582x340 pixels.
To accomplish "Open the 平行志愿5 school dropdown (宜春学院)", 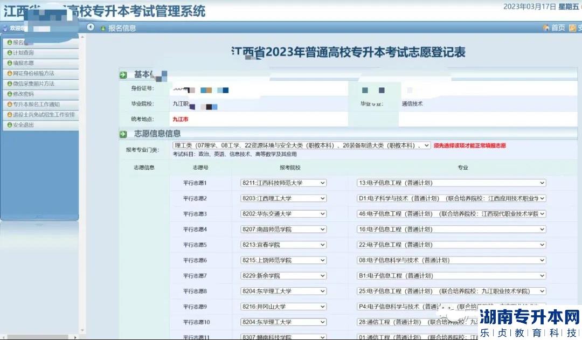I will coord(283,245).
